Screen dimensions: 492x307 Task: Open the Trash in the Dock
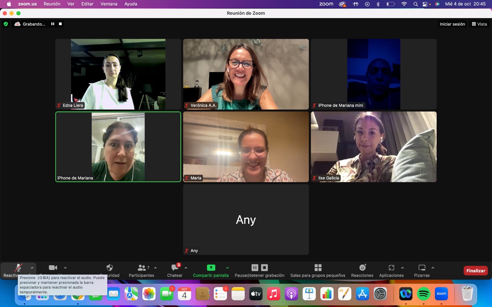[467, 294]
